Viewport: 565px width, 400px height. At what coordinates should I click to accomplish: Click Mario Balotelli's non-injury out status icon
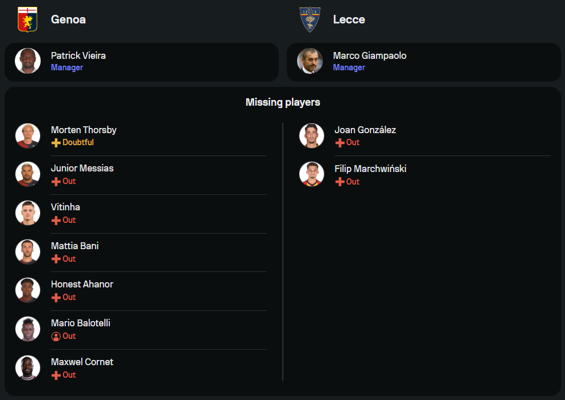(x=56, y=337)
